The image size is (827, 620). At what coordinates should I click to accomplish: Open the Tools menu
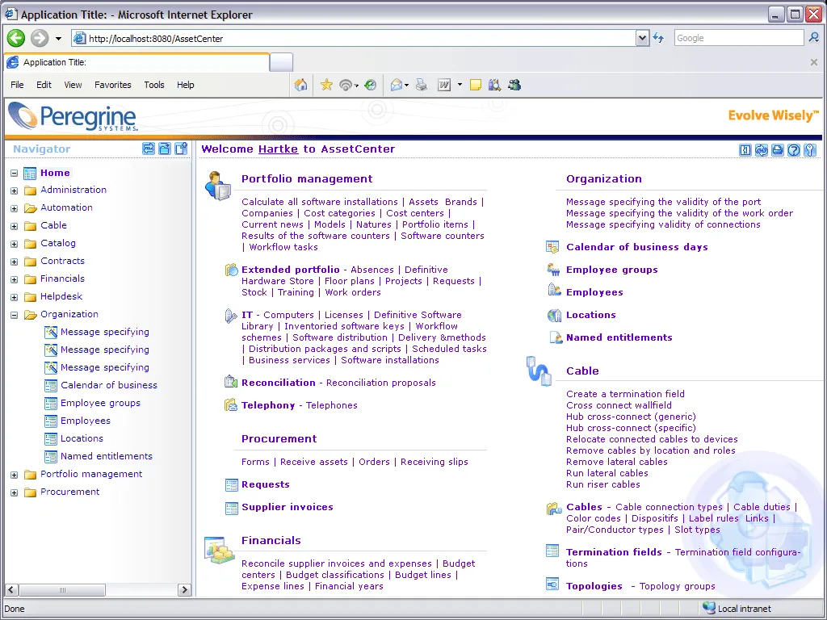(x=154, y=85)
